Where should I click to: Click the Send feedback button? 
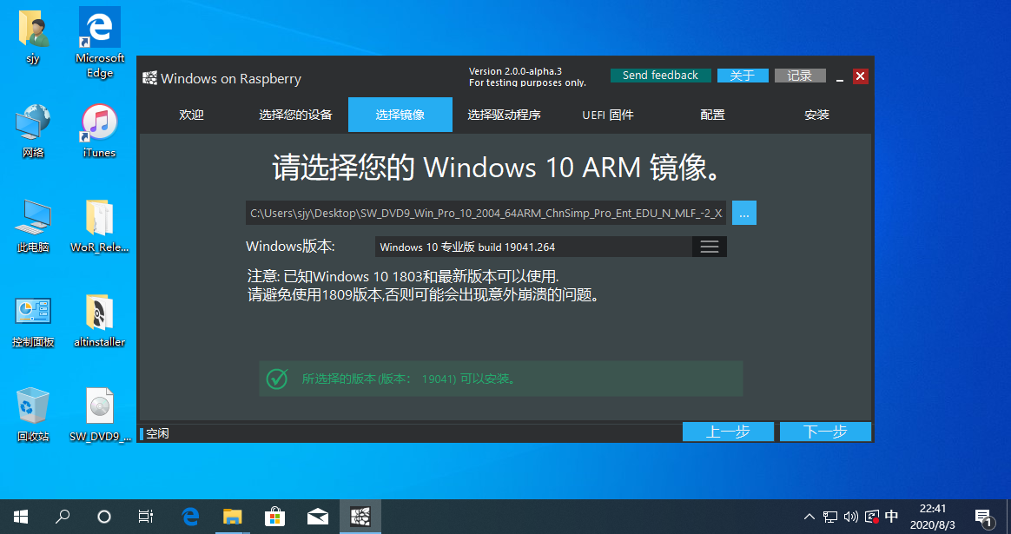pyautogui.click(x=660, y=76)
